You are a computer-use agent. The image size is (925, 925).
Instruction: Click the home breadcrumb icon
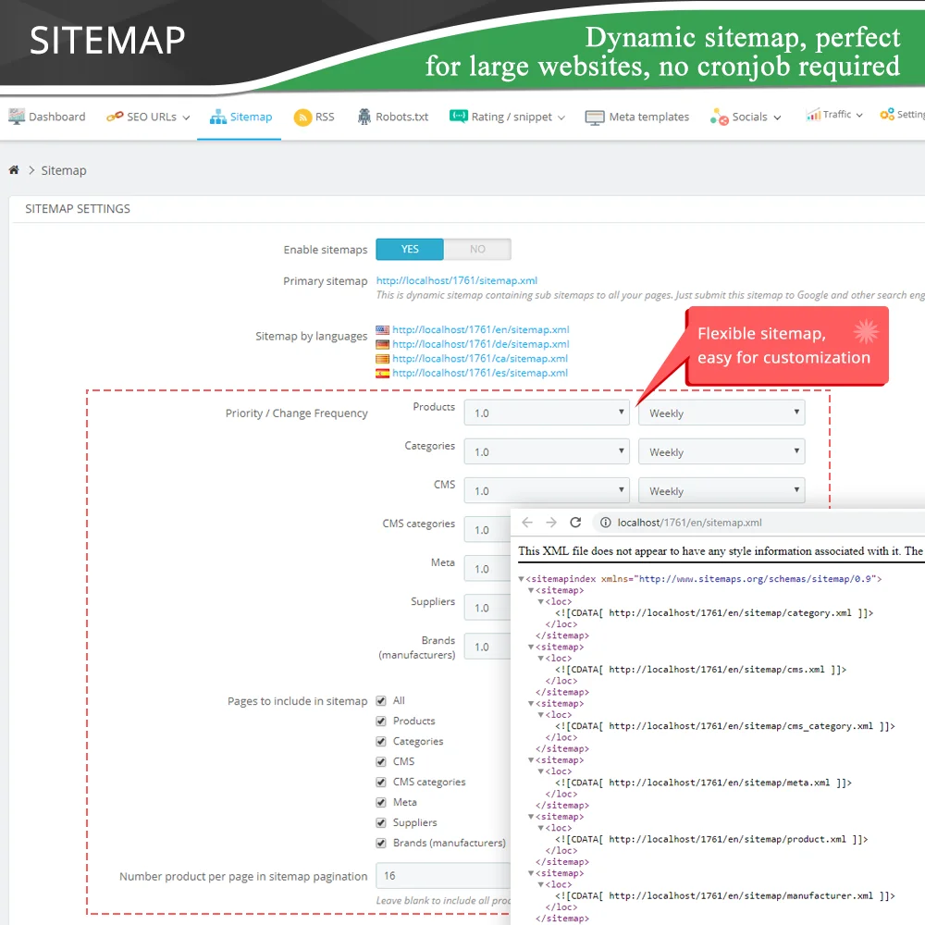coord(13,170)
